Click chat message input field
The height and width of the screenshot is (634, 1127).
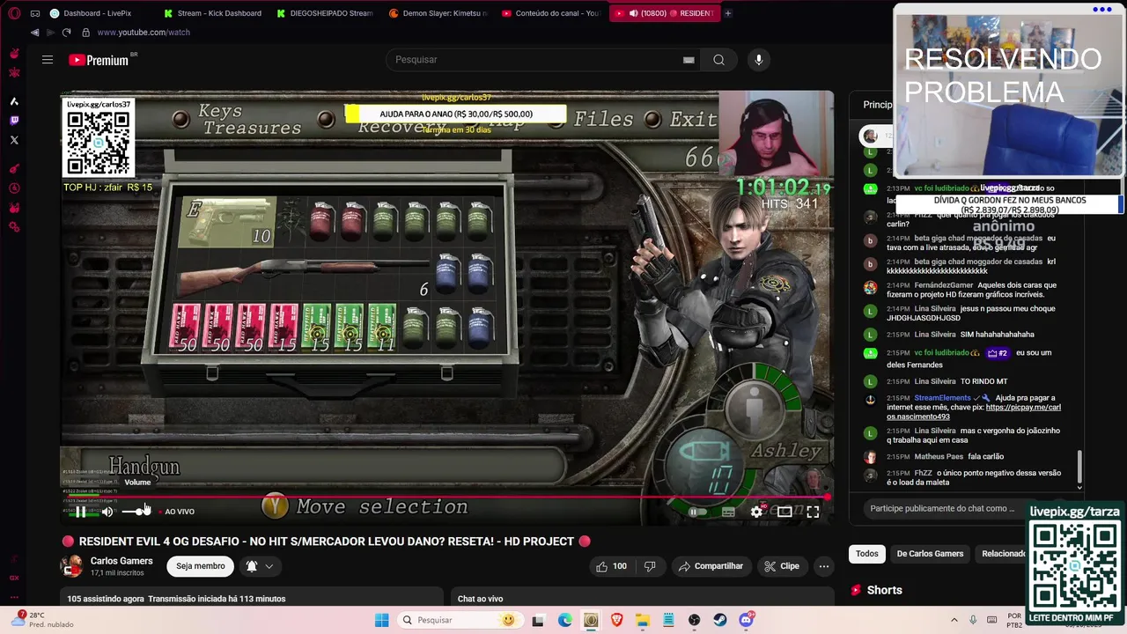942,508
